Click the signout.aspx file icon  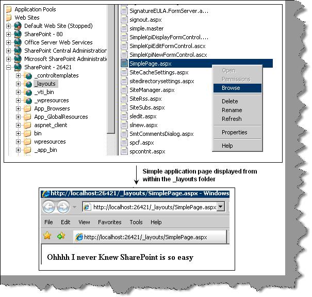124,20
